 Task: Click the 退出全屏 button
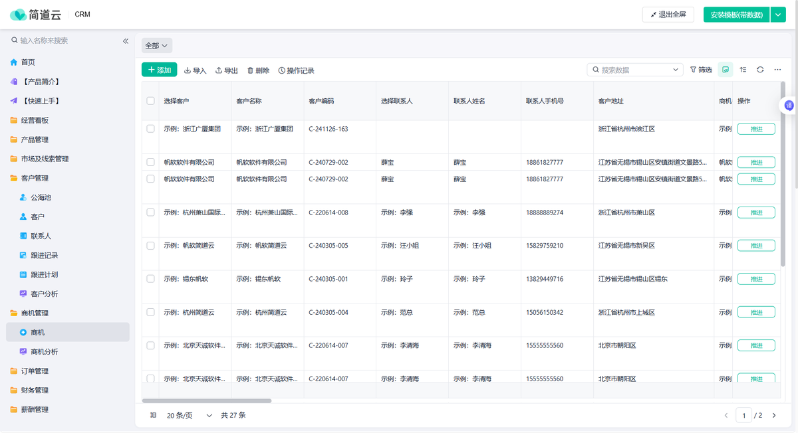[x=668, y=15]
